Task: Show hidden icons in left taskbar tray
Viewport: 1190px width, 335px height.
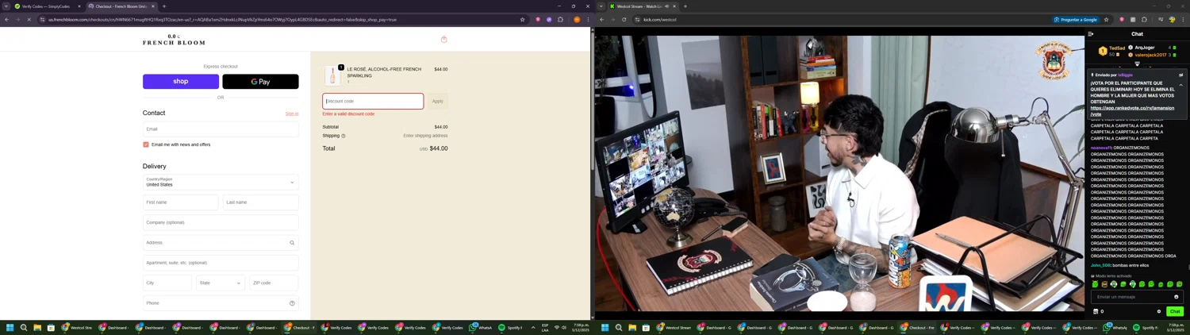Action: coord(533,327)
